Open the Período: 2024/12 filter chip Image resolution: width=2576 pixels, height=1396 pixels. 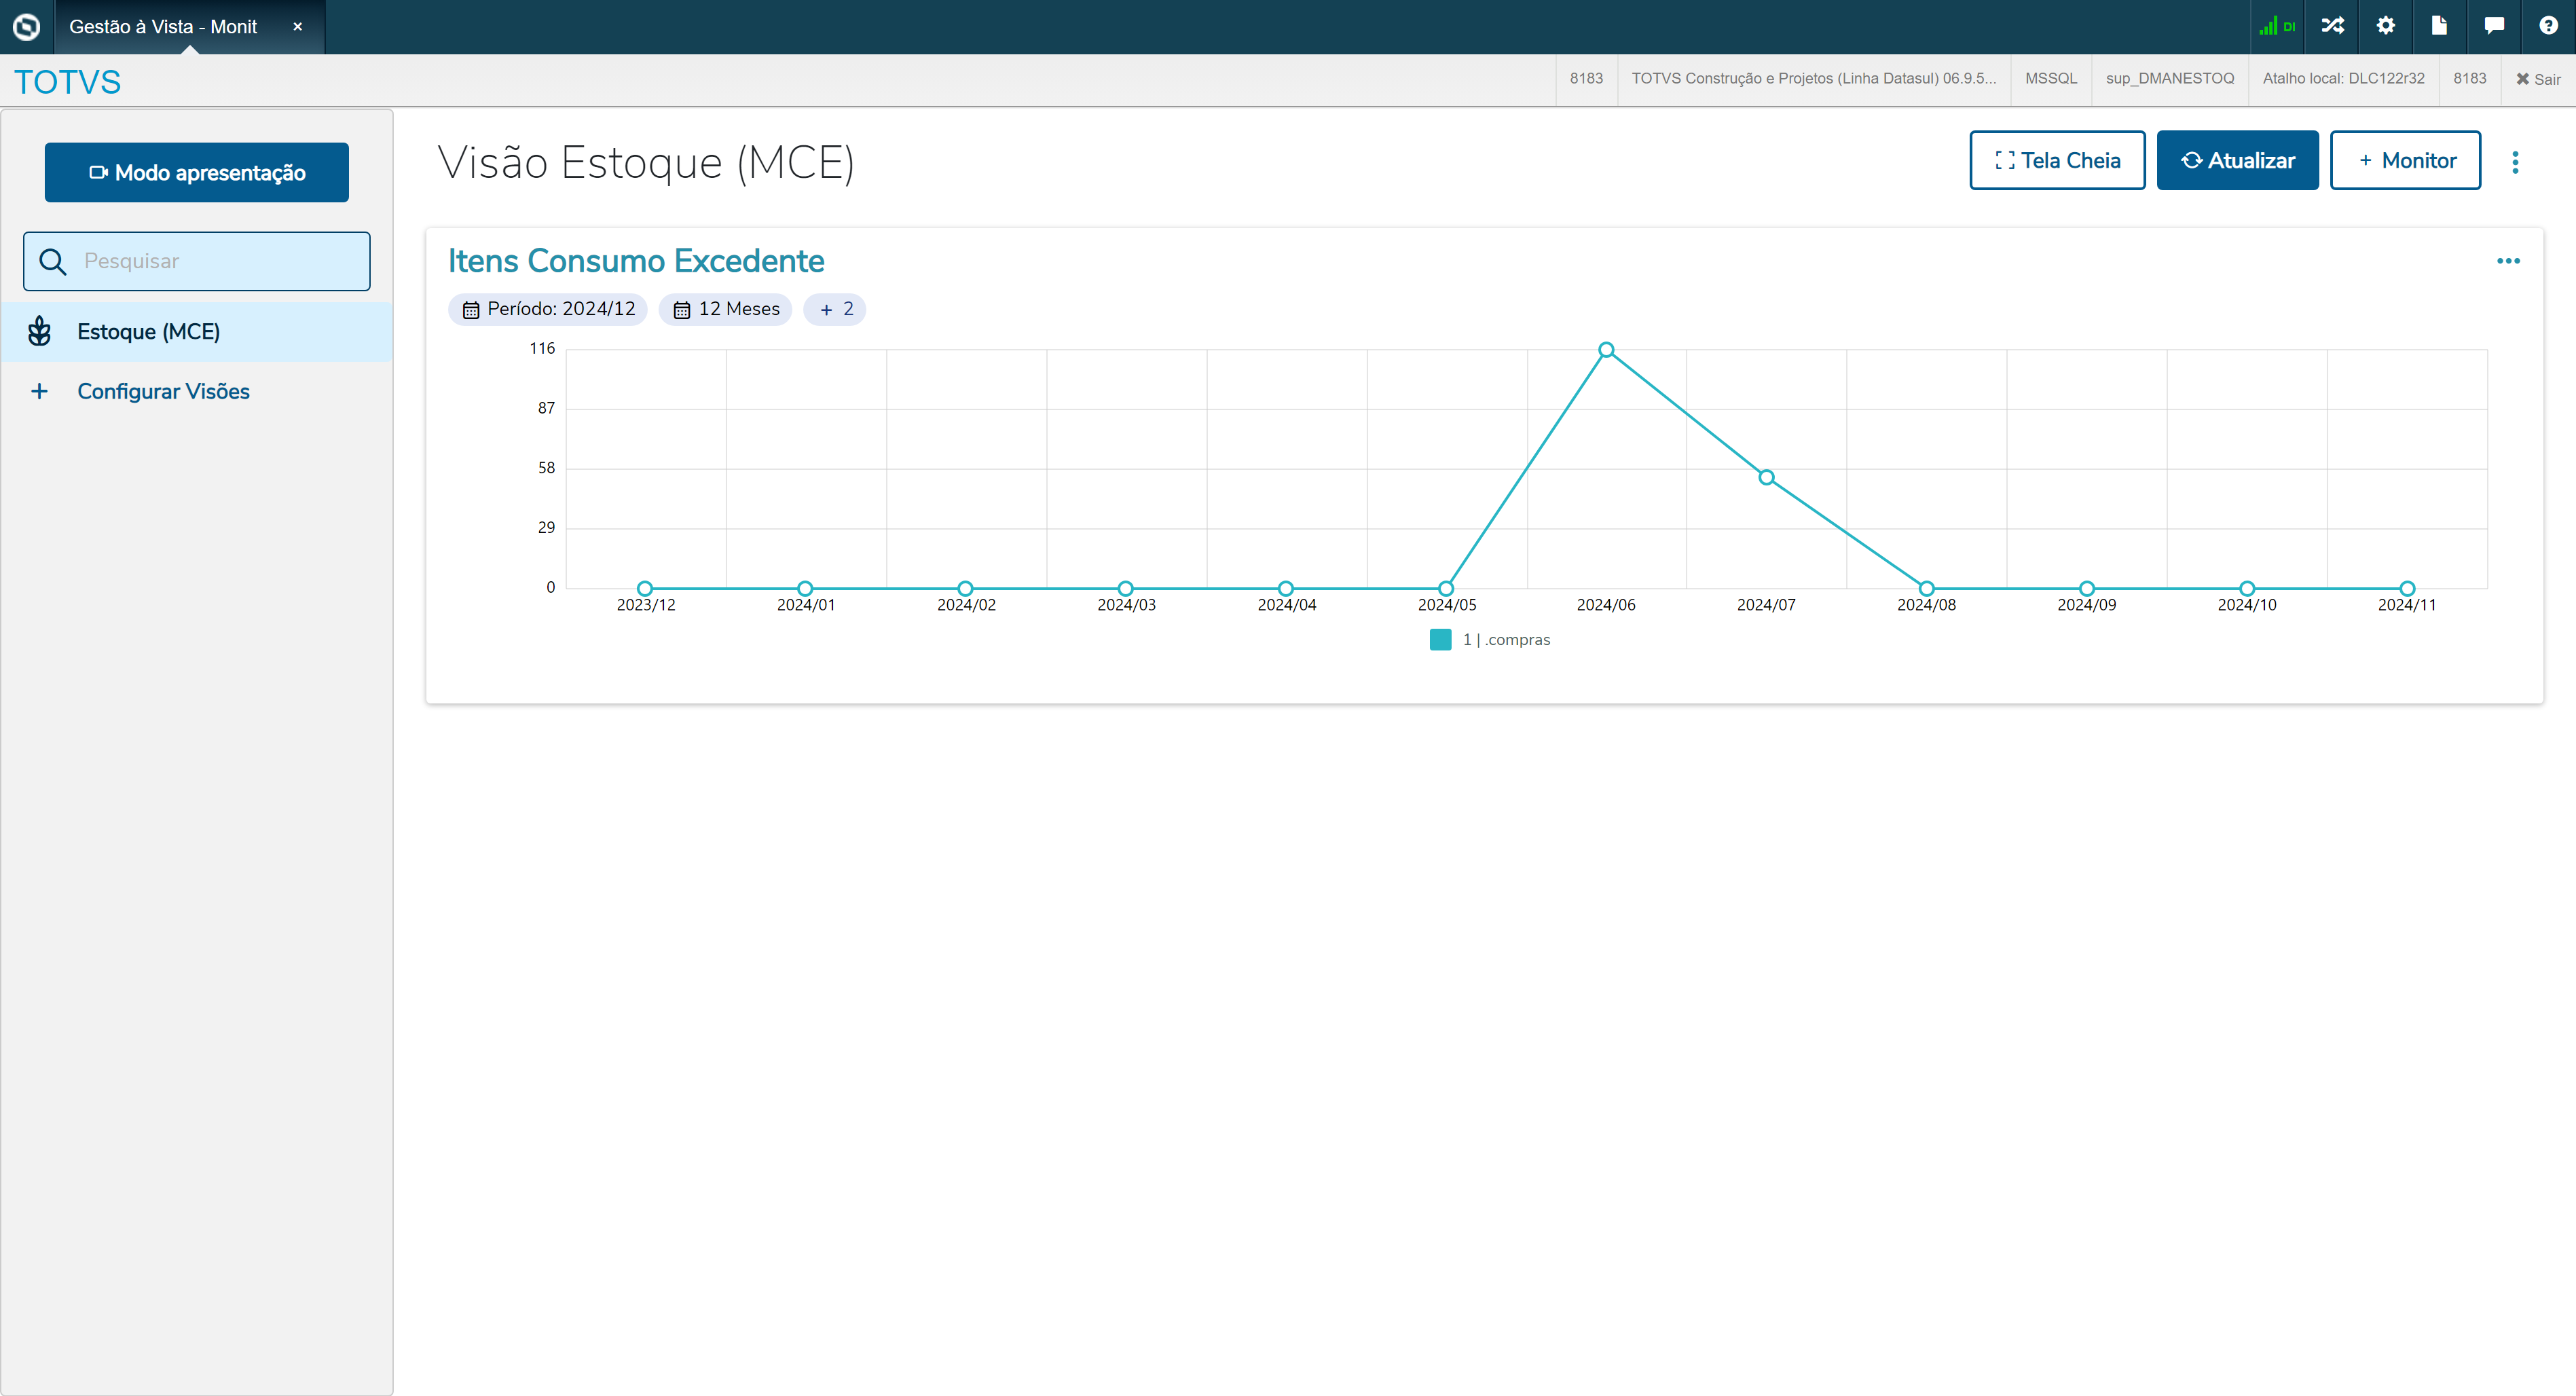(x=548, y=309)
